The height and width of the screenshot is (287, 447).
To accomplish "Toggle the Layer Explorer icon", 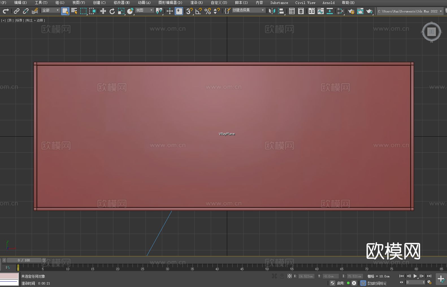I will coord(301,11).
